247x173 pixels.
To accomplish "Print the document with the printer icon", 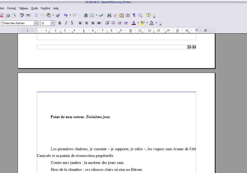I will point(8,15).
